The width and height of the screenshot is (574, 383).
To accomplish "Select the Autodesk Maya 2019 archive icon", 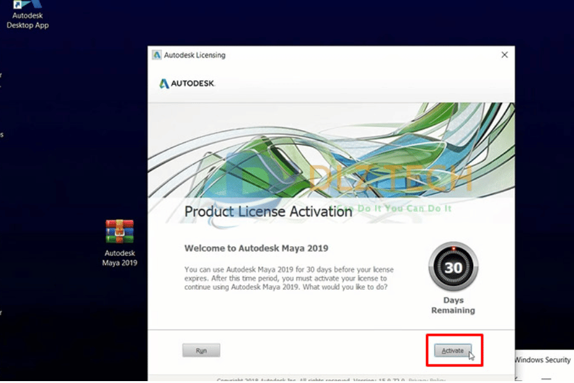I will (x=120, y=232).
